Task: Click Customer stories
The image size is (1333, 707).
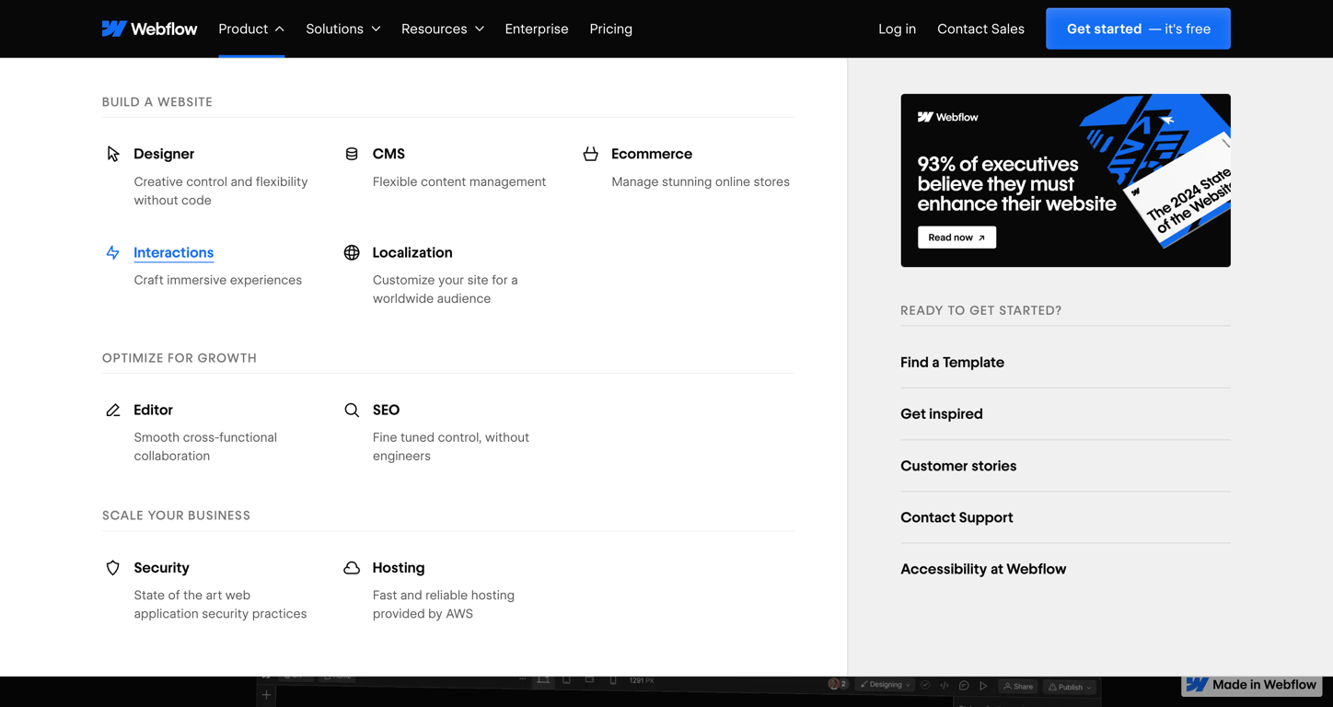Action: point(958,466)
